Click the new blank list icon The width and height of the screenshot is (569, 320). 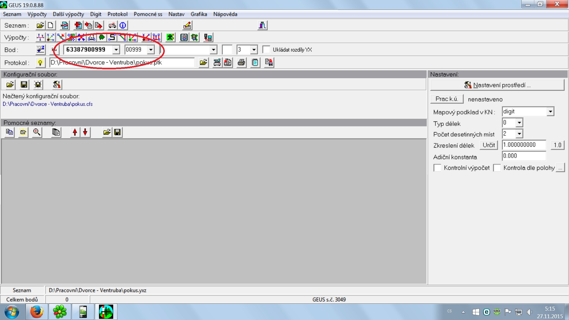(51, 25)
